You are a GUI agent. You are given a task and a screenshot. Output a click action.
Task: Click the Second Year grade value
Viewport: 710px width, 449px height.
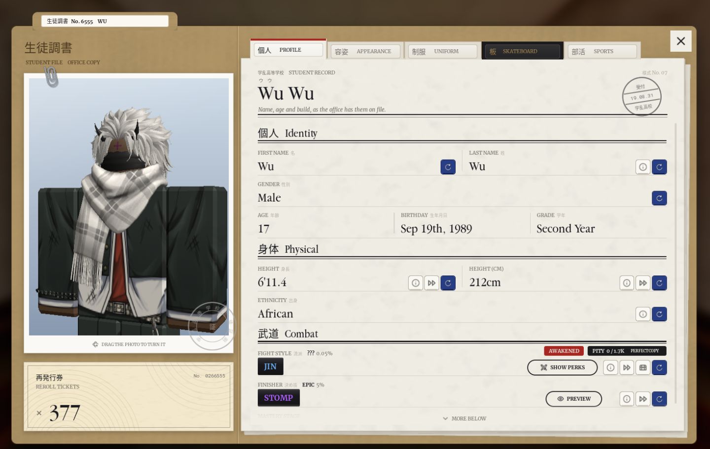[x=566, y=229]
